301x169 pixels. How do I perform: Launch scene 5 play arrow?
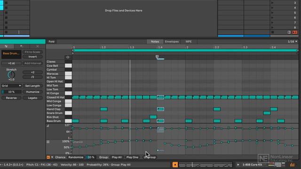pos(272,13)
